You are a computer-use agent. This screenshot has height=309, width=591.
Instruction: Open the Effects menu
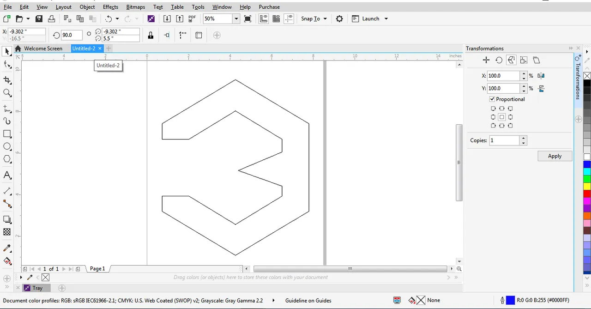pyautogui.click(x=110, y=7)
